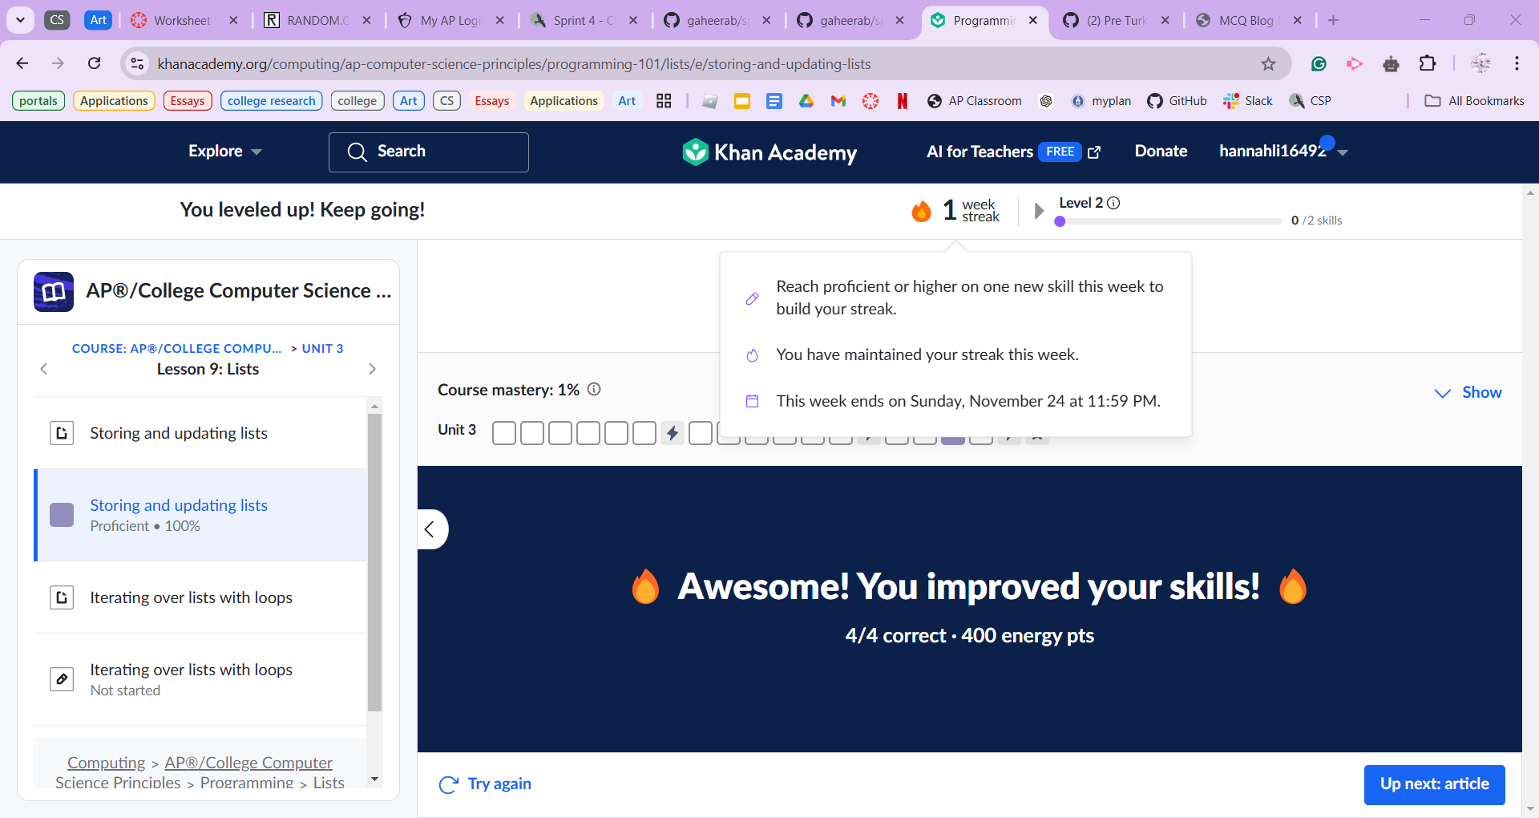The height and width of the screenshot is (818, 1539).
Task: Switch to the MCQ Blog tab
Action: coord(1249,20)
